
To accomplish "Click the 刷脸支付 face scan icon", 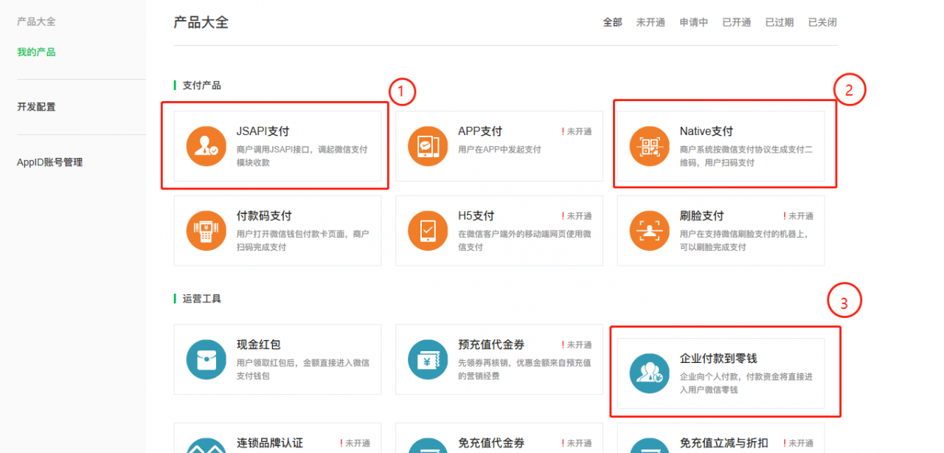I will [649, 231].
